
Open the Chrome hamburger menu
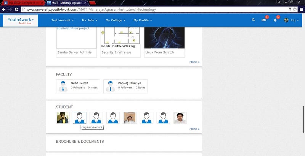301,9
